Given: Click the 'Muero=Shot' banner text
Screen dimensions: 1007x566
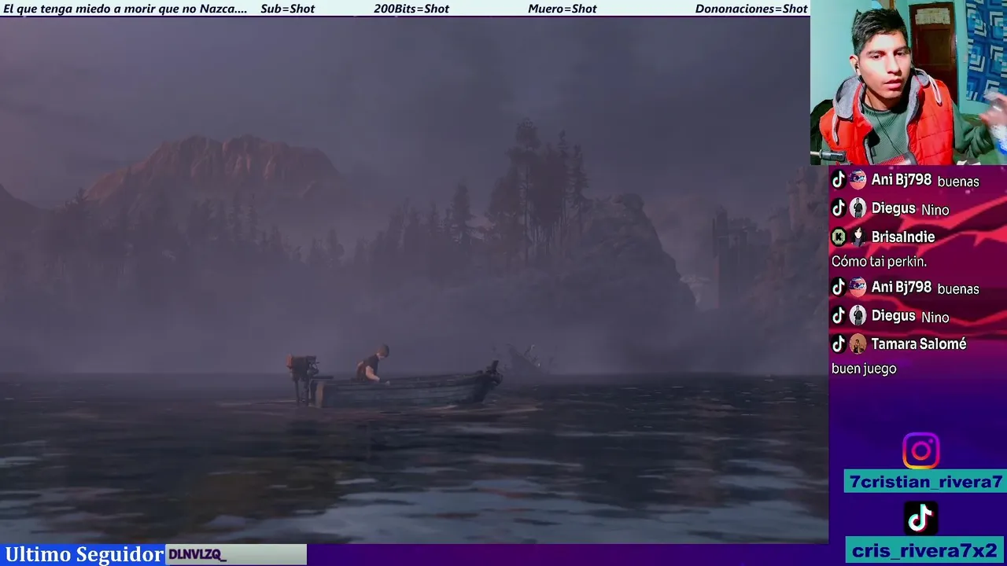Looking at the screenshot, I should click(x=563, y=9).
